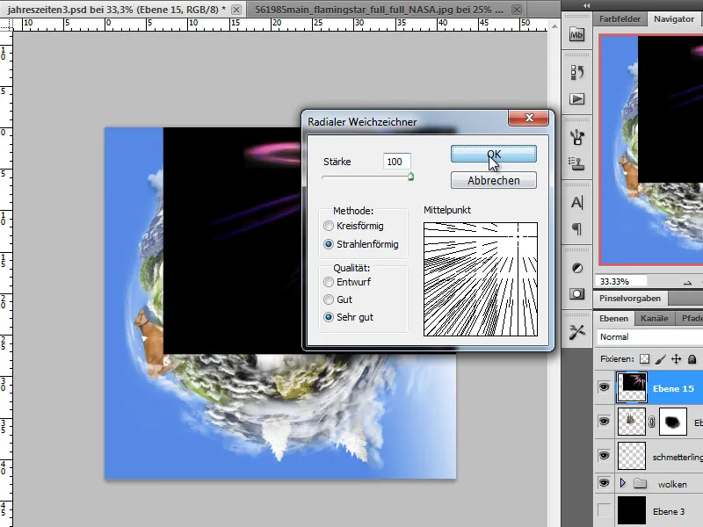Lock transparent pixels icon next to Fixieren
The image size is (703, 527).
coord(644,359)
